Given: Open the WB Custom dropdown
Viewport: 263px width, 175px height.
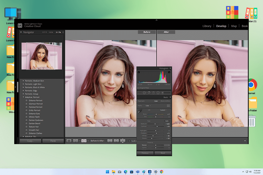Looking at the screenshot, I should 163,110.
